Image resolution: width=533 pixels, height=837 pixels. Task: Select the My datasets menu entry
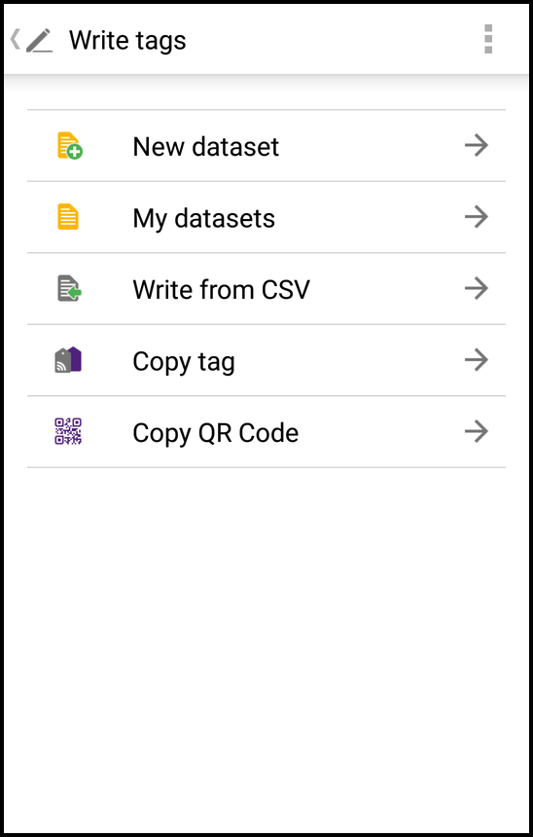point(266,217)
